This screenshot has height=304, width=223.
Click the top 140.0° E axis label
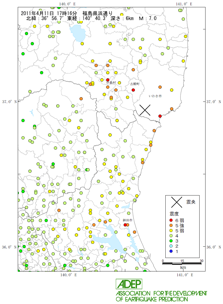(x=67, y=4)
